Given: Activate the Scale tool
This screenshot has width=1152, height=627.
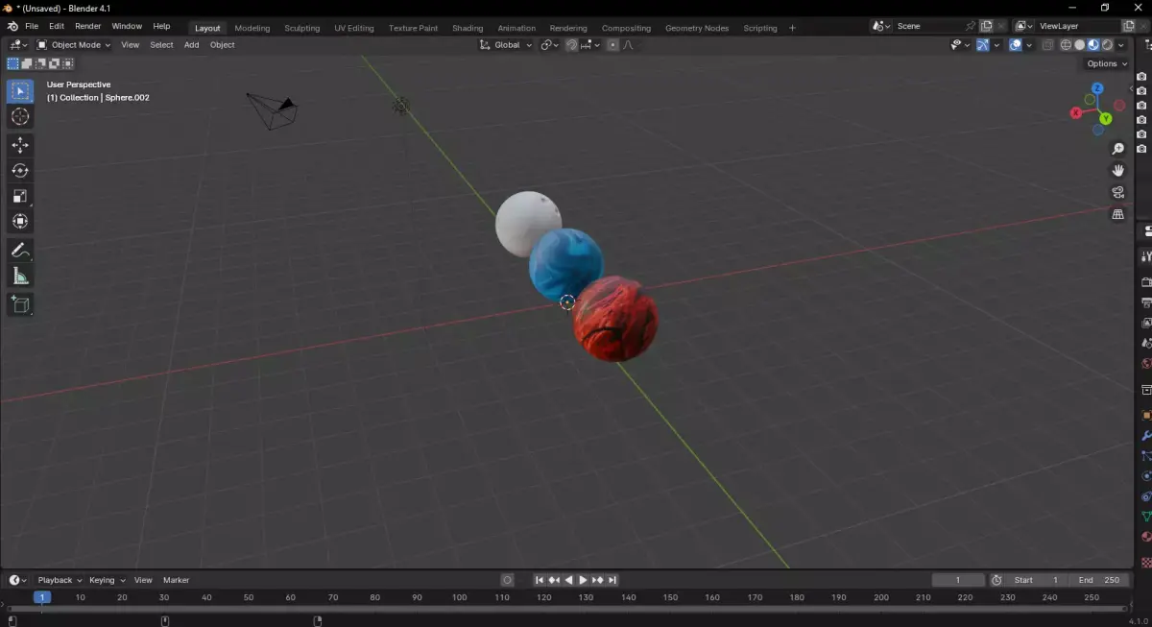Looking at the screenshot, I should [x=20, y=196].
